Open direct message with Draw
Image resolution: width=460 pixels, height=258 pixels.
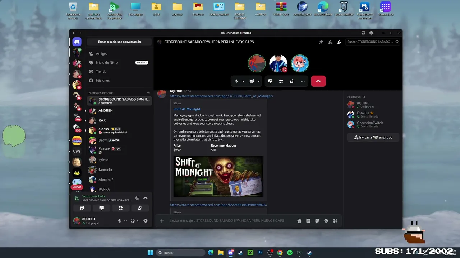coord(119,140)
